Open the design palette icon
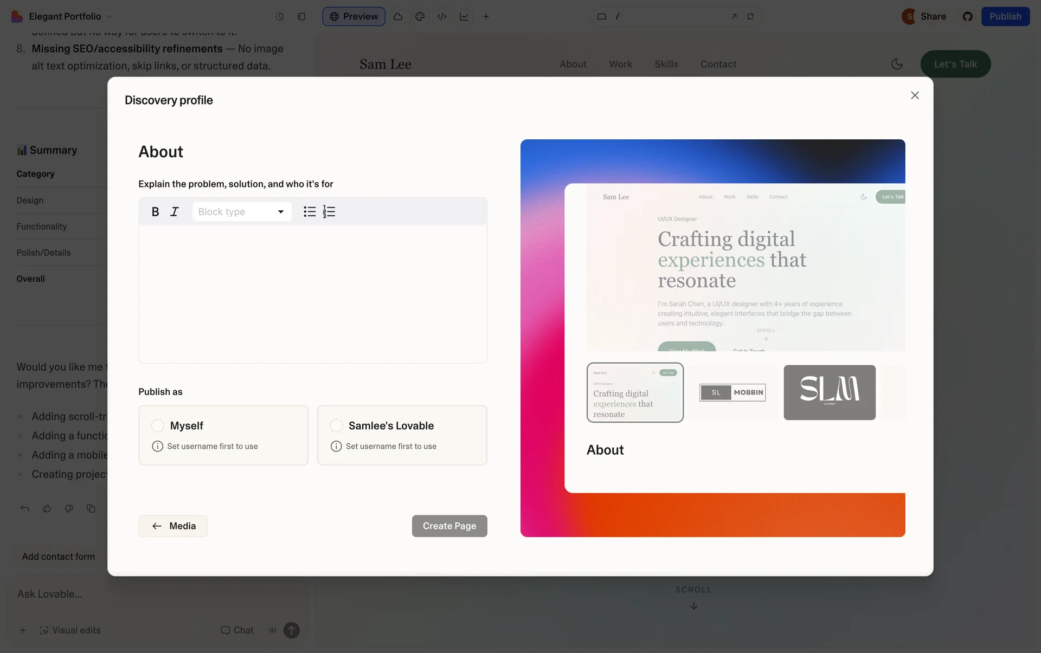Screen dimensions: 1041x653 420,16
